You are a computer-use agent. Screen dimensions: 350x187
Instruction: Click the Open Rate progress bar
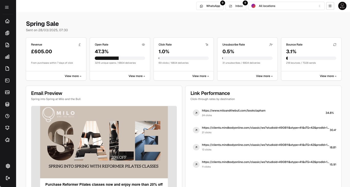(x=120, y=58)
